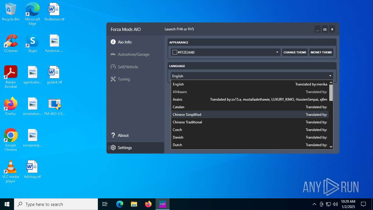Select Catalan language option
Image resolution: width=373 pixels, height=210 pixels.
pyautogui.click(x=250, y=107)
